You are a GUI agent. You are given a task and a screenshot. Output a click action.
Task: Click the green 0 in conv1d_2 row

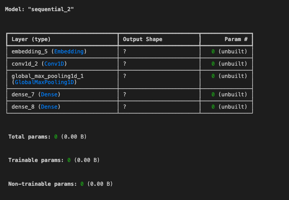tap(213, 64)
